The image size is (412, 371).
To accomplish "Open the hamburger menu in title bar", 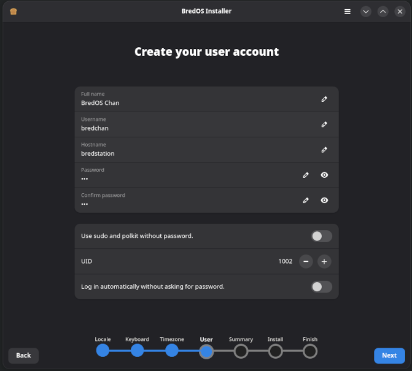I will 348,11.
